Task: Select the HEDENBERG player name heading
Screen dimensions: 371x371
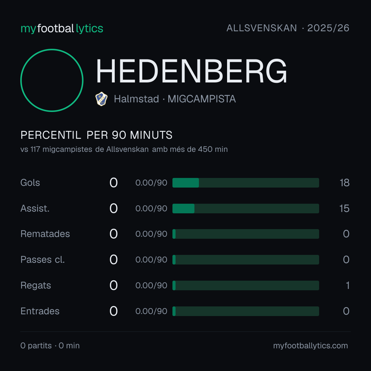Action: click(191, 71)
